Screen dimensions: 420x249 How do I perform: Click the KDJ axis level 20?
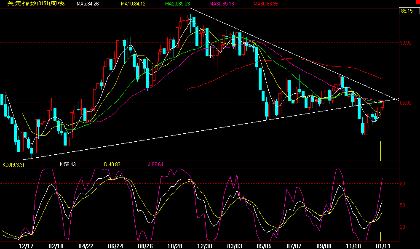tap(402, 227)
